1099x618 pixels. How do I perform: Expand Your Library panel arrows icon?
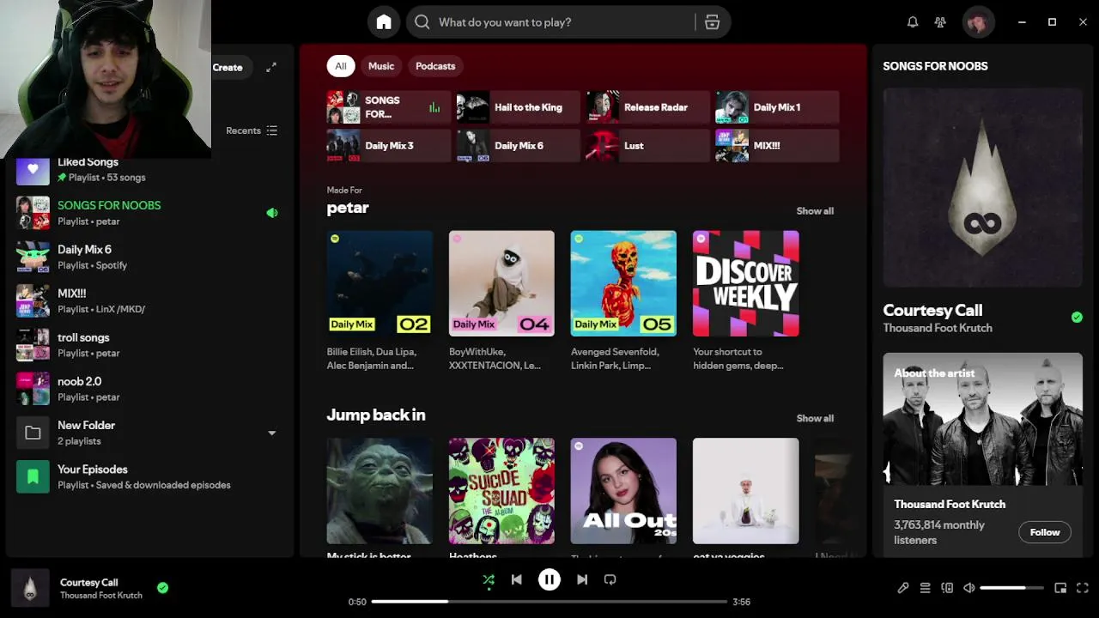pyautogui.click(x=271, y=67)
